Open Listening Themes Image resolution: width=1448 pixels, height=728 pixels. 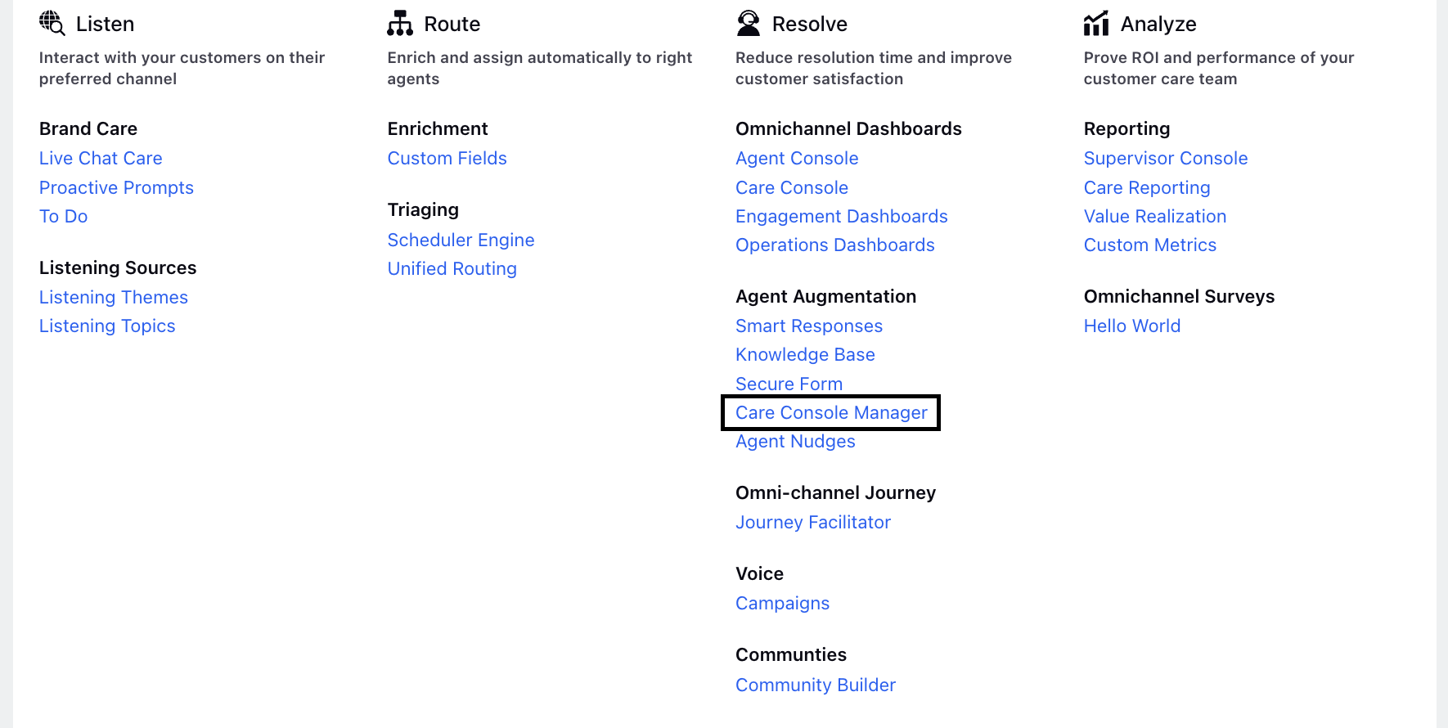click(x=114, y=297)
